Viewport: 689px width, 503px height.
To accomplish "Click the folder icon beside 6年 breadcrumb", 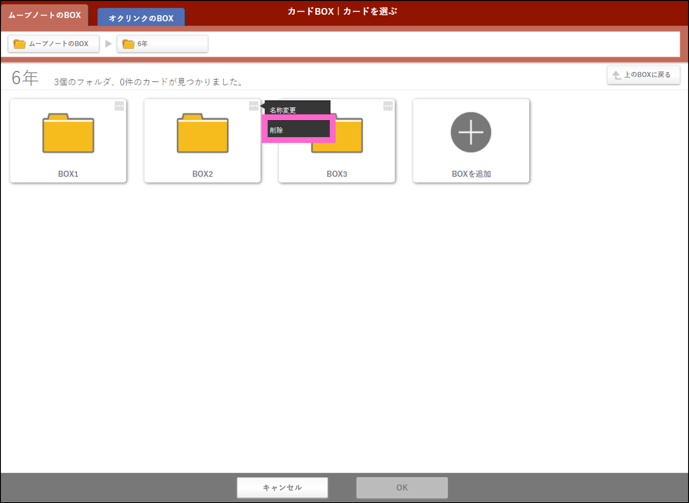I will coord(129,44).
